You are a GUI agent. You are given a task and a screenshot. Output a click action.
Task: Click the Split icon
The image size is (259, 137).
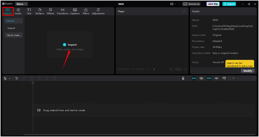pos(32,78)
